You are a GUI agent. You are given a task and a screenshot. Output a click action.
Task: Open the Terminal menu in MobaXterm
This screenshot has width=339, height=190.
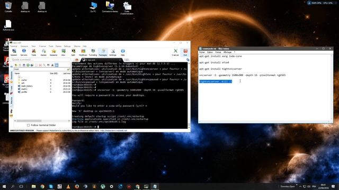click(x=14, y=46)
